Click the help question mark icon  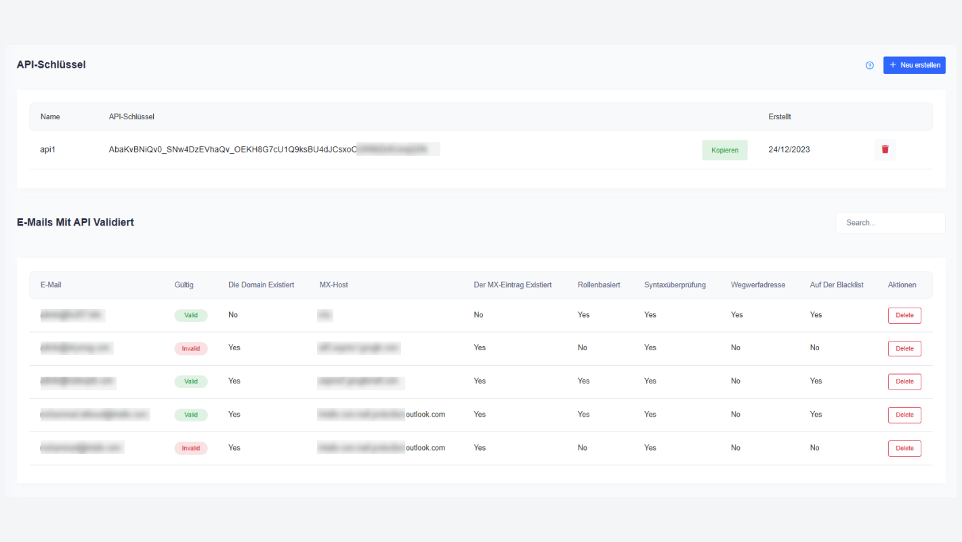coord(870,66)
